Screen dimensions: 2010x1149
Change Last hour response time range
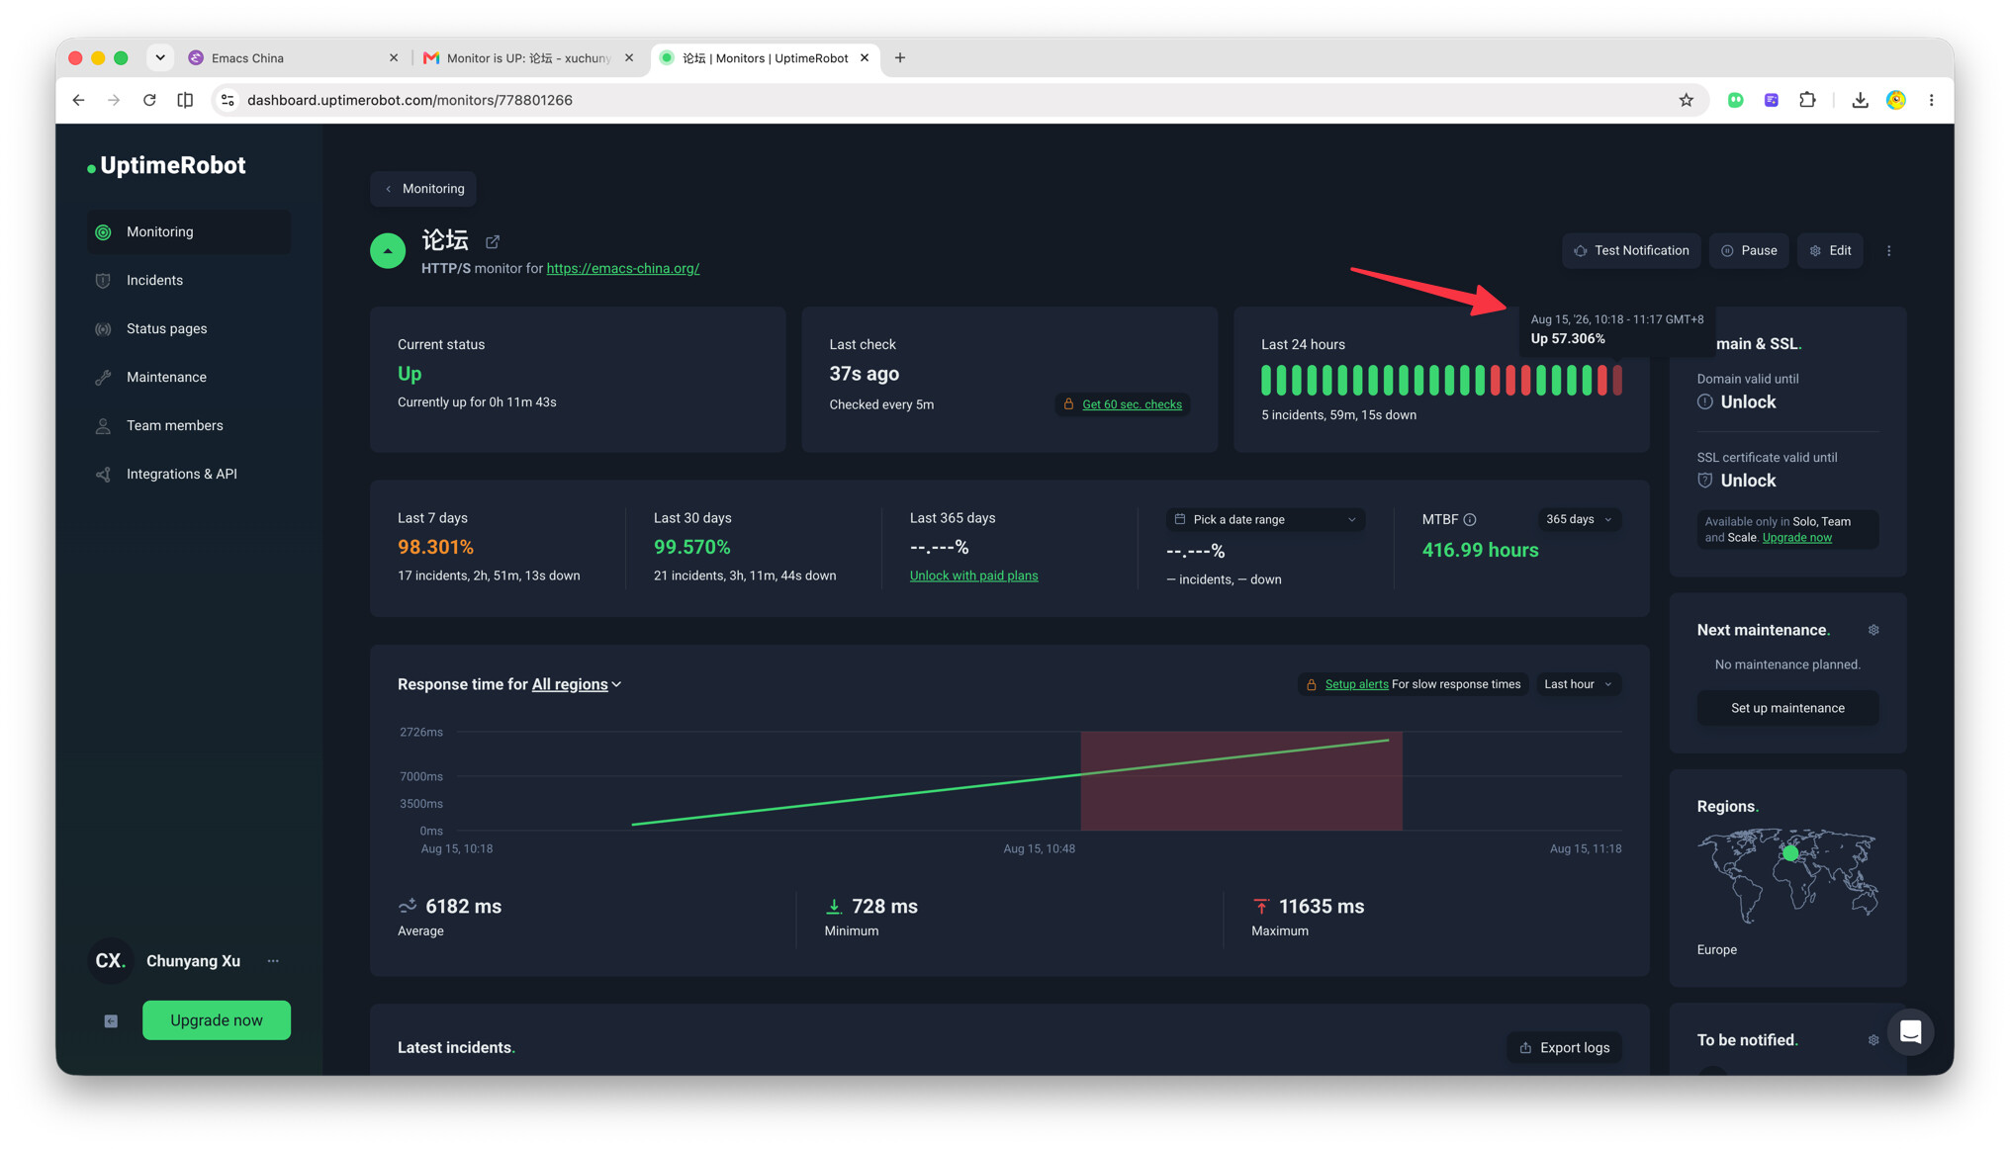(x=1578, y=684)
